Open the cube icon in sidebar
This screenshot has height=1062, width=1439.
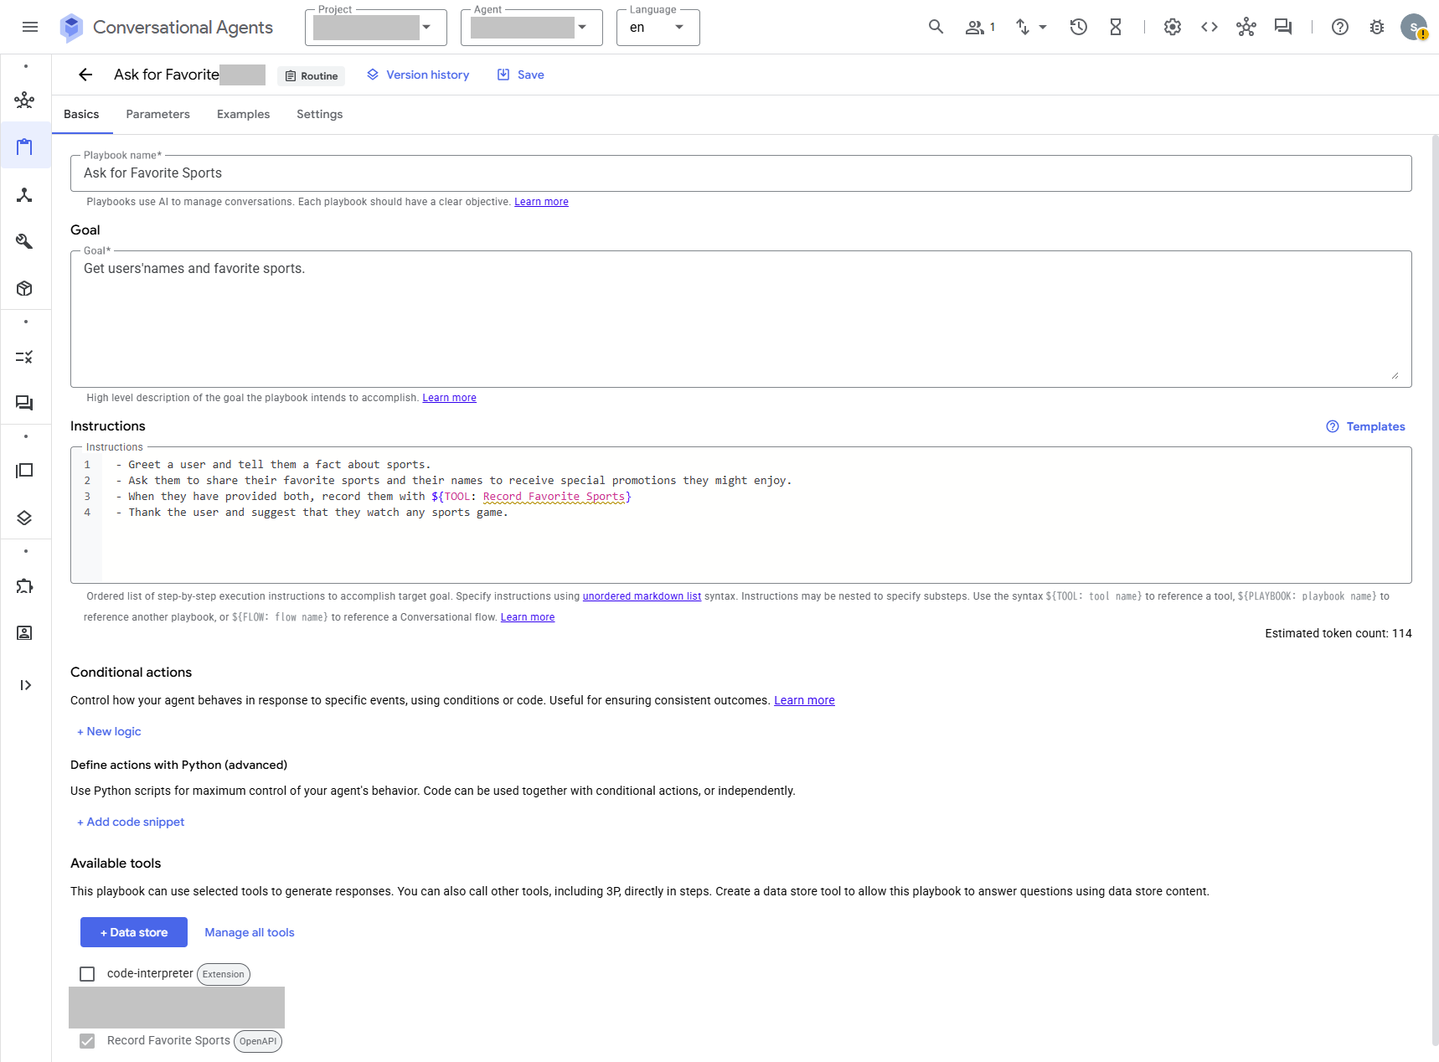point(24,289)
